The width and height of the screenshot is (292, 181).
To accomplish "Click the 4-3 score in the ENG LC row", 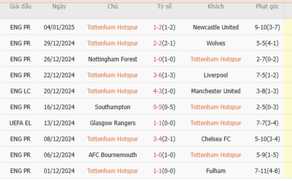I will coord(158,91).
